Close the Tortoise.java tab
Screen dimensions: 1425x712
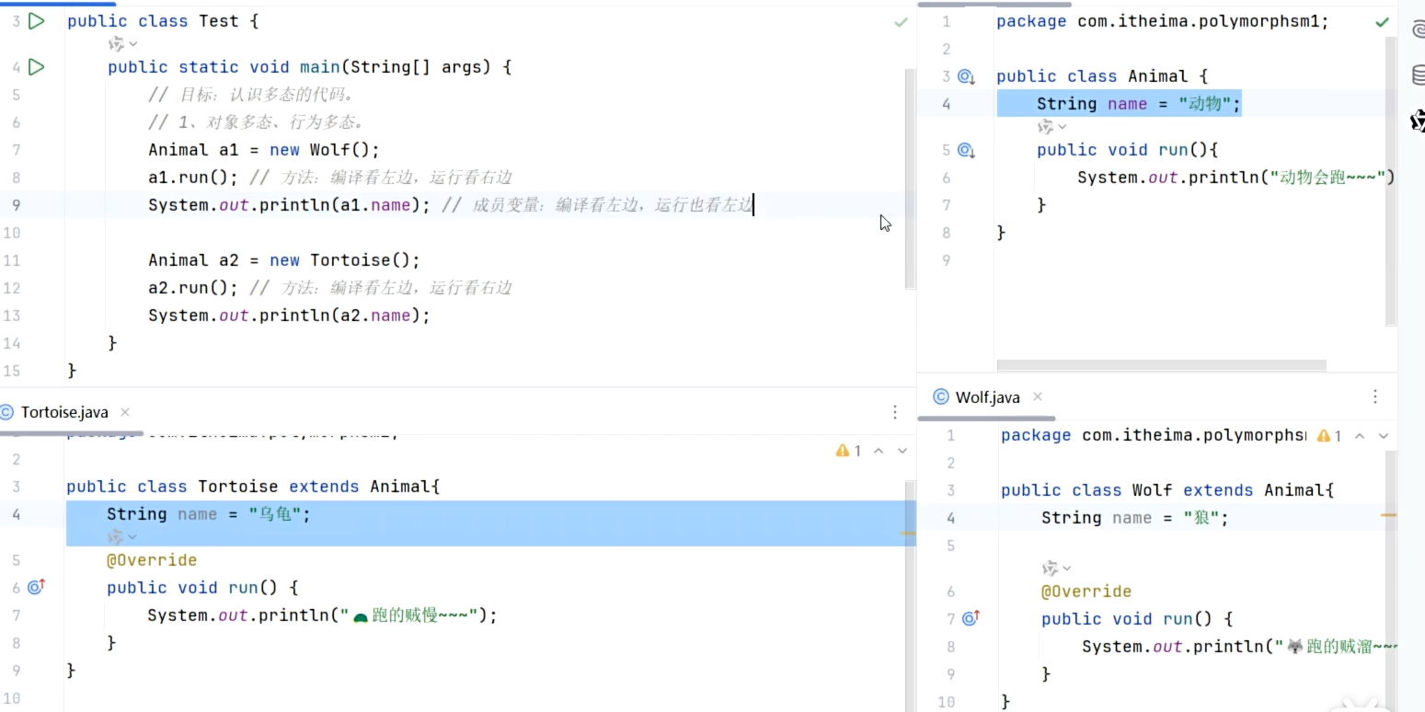126,412
